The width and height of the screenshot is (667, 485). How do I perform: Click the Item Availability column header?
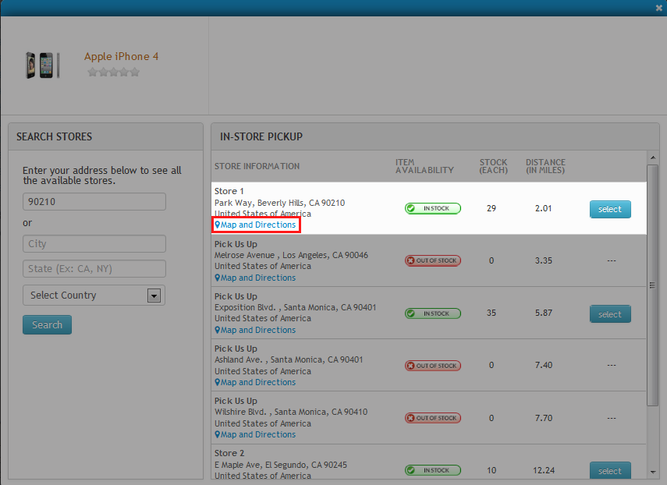coord(424,166)
